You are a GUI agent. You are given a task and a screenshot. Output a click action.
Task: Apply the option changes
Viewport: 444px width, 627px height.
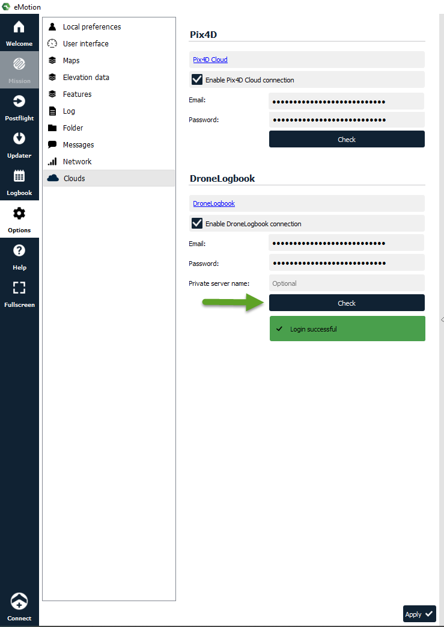[419, 614]
